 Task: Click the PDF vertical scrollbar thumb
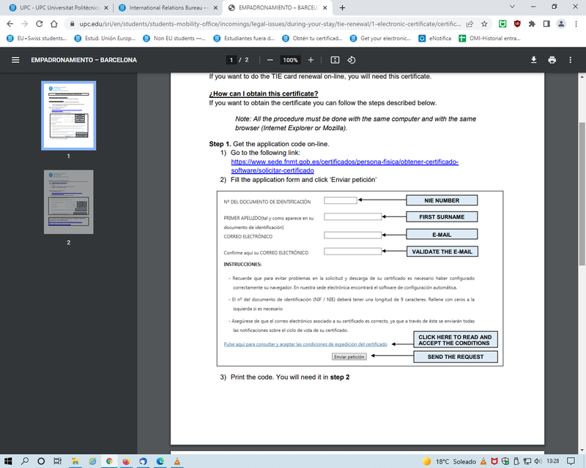point(582,194)
